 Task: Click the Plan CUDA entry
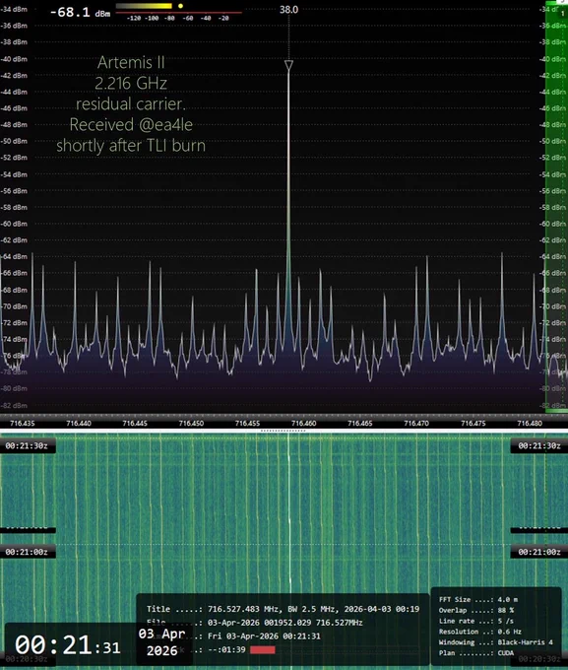476,653
